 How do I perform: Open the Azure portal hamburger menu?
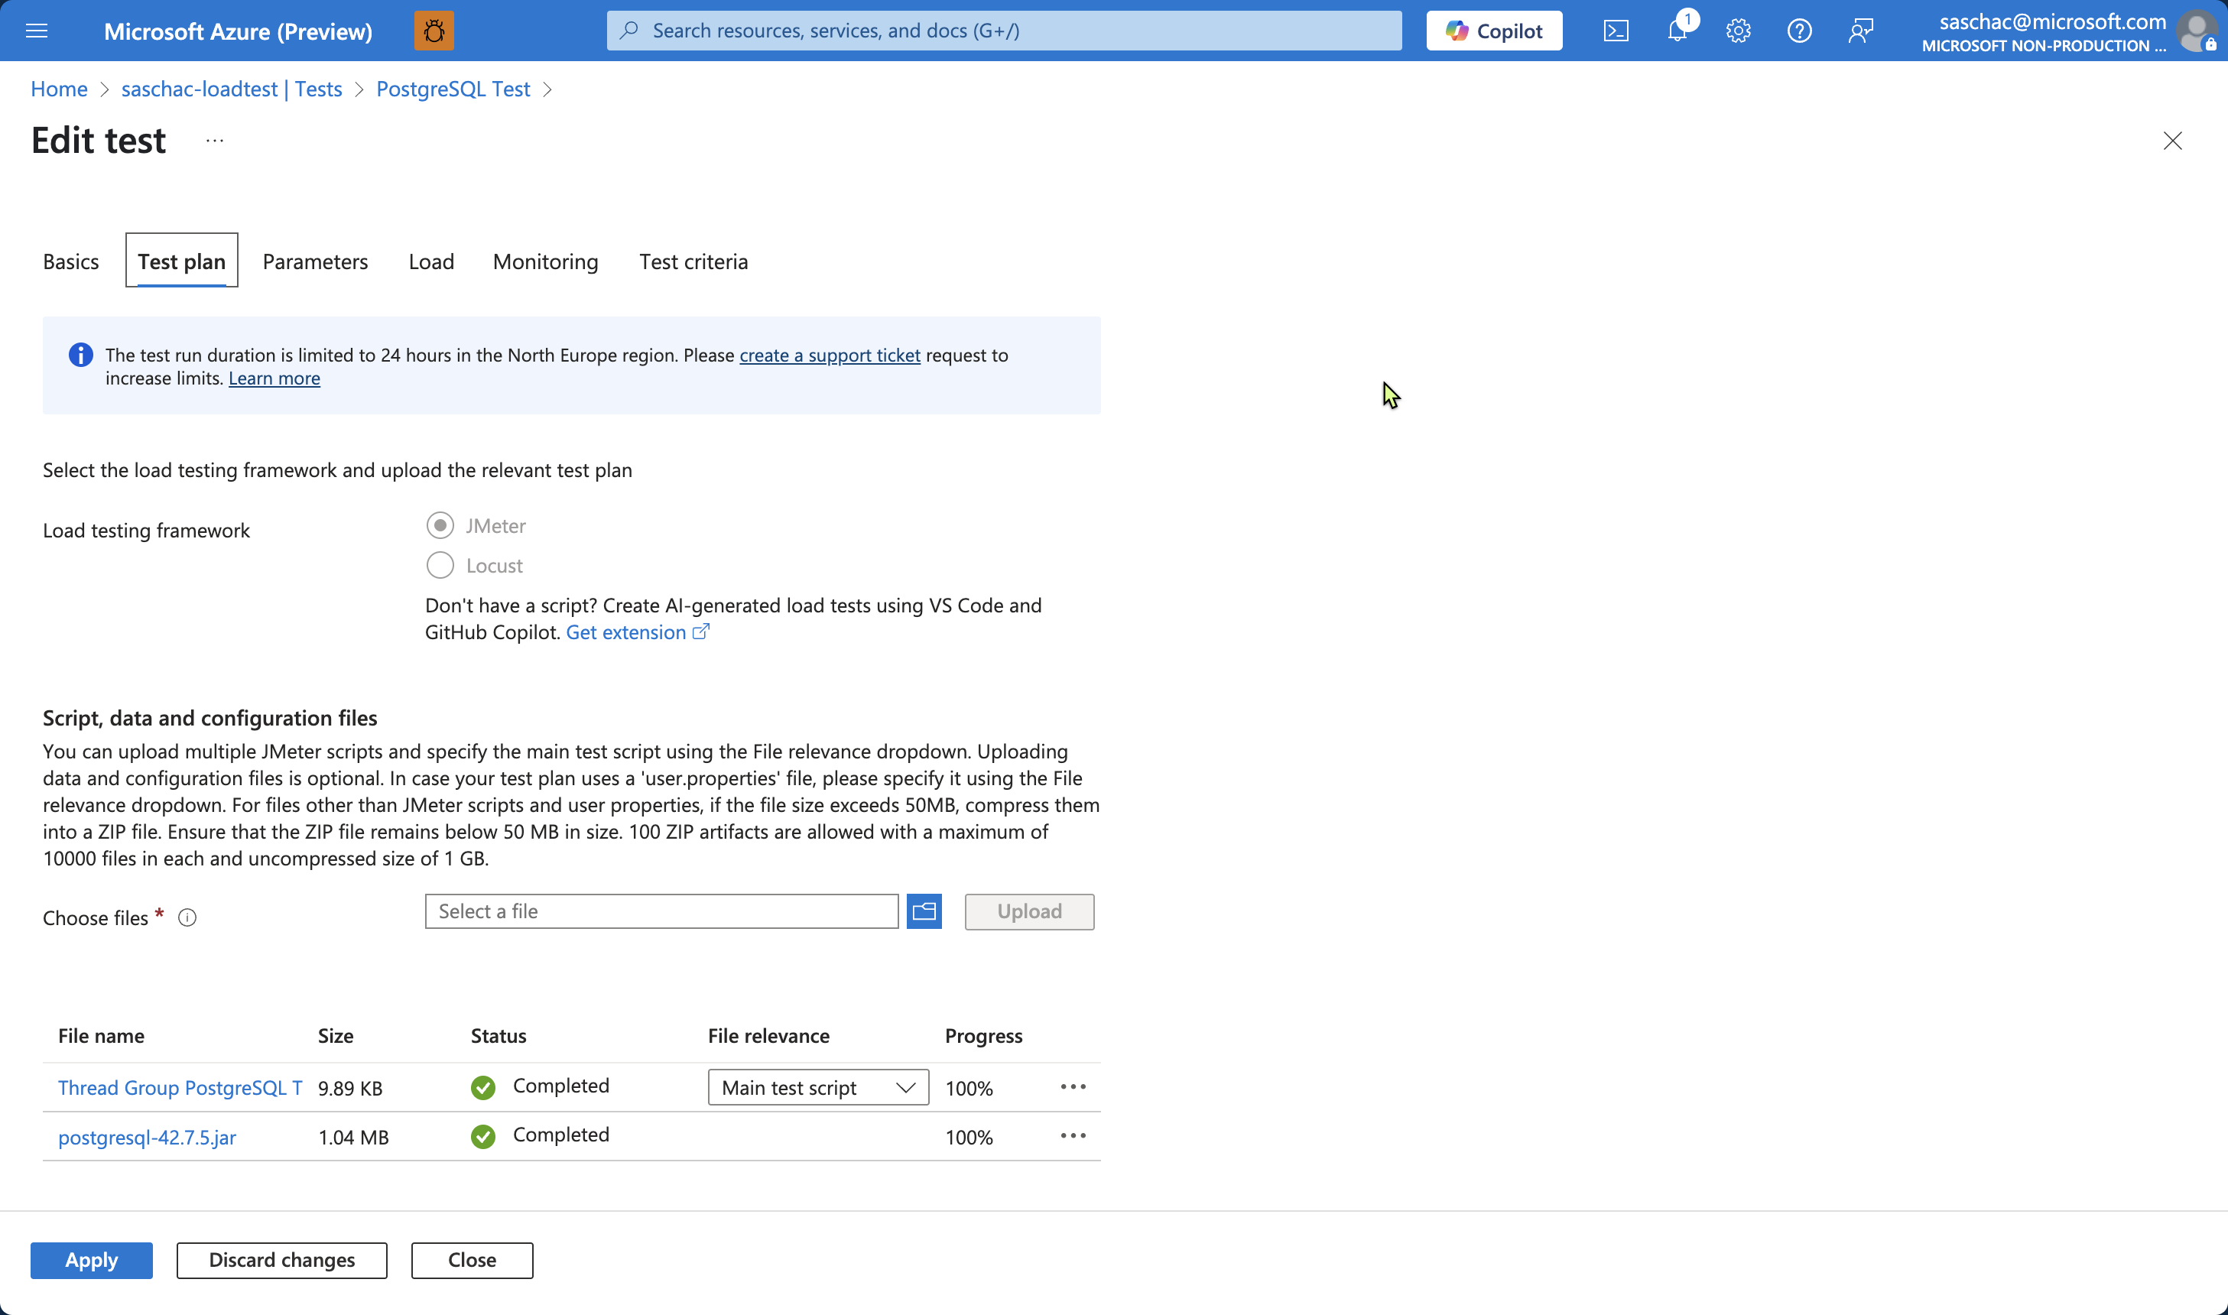[37, 31]
